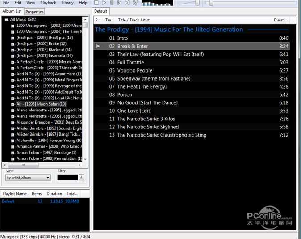Skip to previous track button
Screen dimensions: 301x239
click(119, 3)
